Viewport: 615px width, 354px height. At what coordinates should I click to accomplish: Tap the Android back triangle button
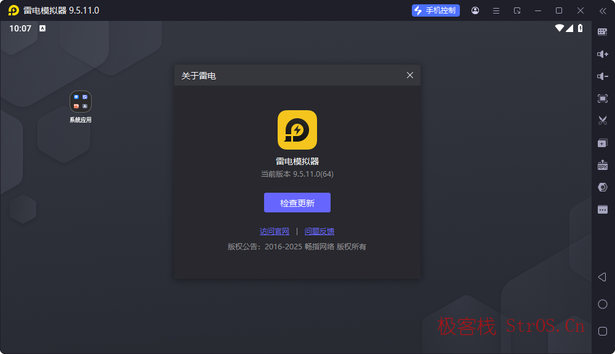tap(602, 277)
